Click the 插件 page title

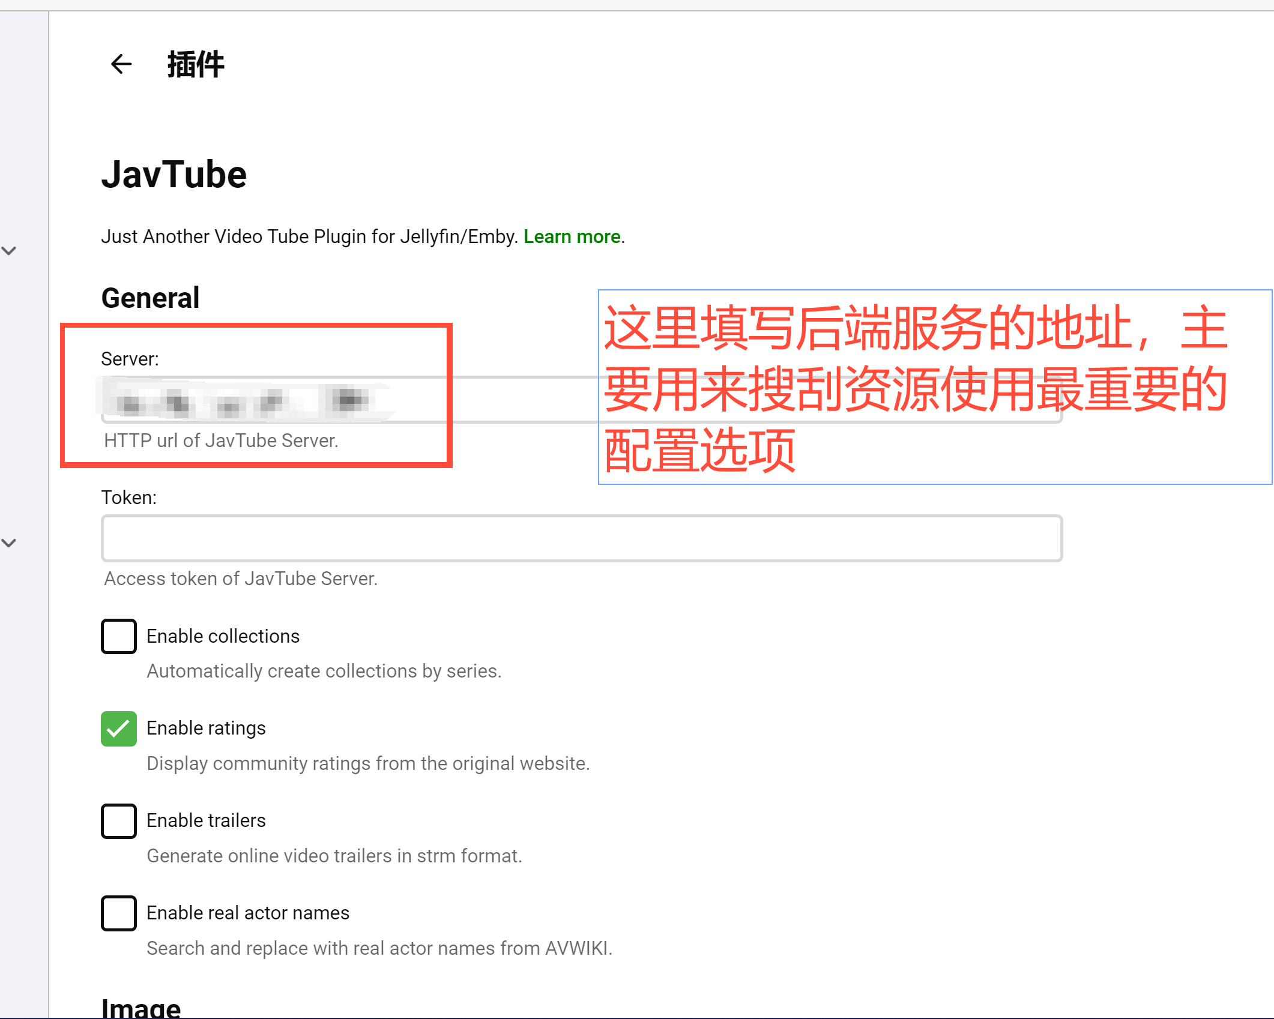[x=196, y=64]
